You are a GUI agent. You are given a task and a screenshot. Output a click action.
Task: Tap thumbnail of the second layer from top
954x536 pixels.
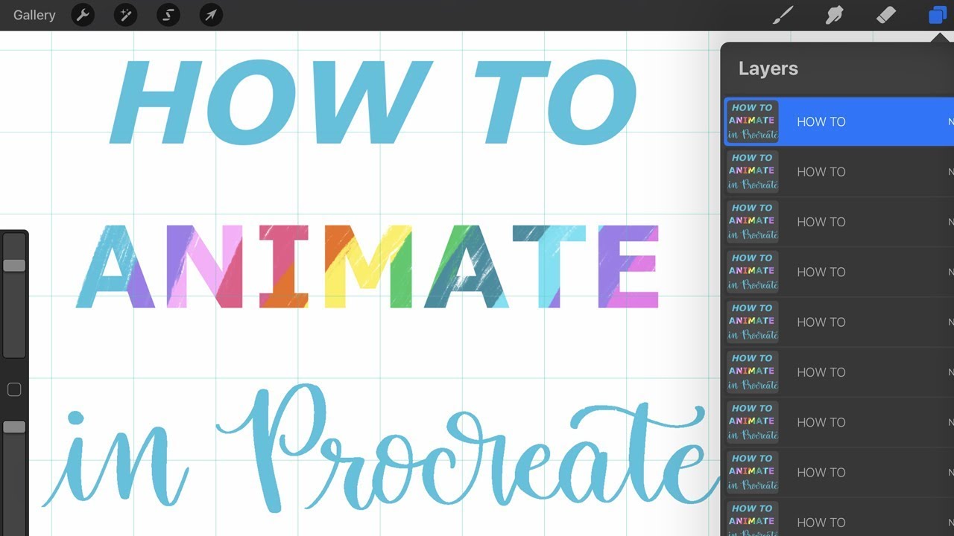[x=753, y=172]
